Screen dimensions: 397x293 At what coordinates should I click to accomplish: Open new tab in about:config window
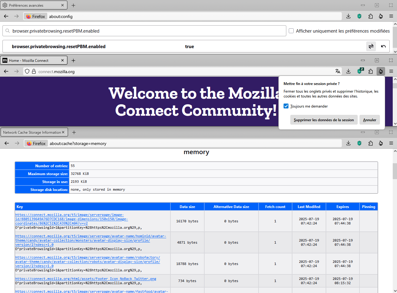(x=73, y=5)
